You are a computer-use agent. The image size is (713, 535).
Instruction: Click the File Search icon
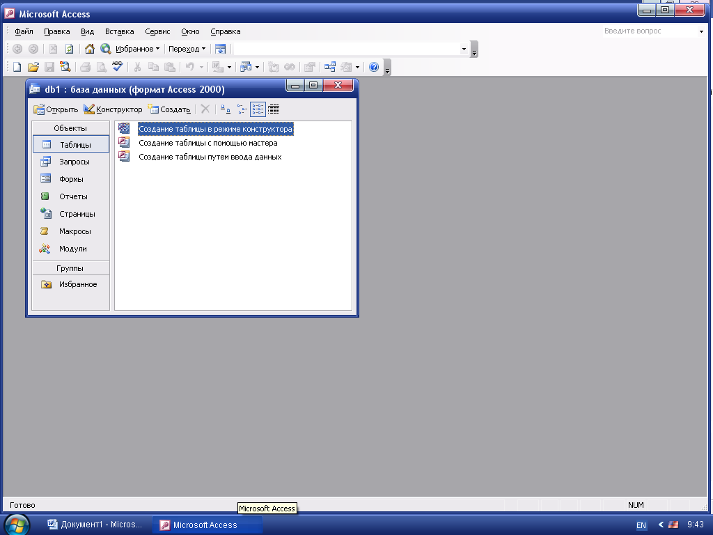click(65, 67)
